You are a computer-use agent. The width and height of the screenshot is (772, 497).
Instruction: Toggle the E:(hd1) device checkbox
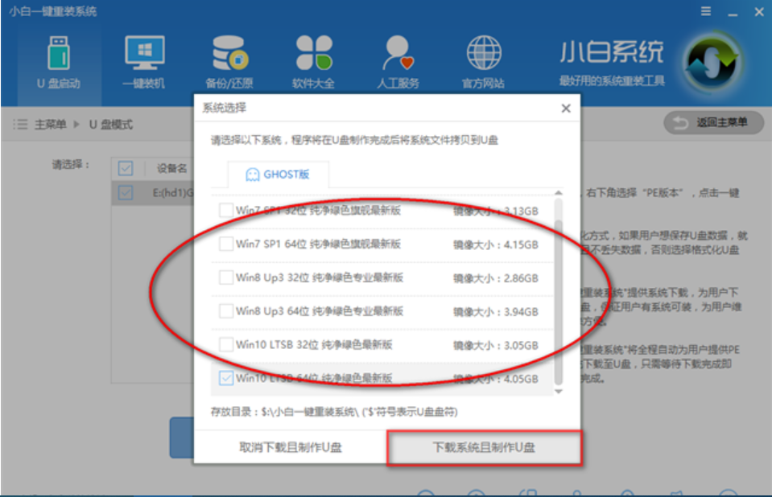point(126,192)
